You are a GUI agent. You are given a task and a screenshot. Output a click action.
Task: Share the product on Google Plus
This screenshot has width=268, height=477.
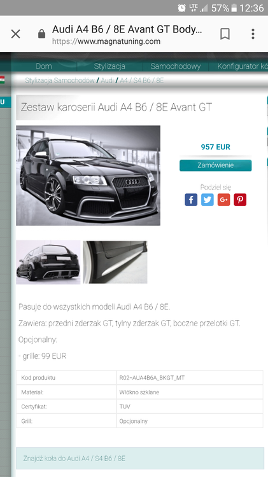[x=224, y=200]
